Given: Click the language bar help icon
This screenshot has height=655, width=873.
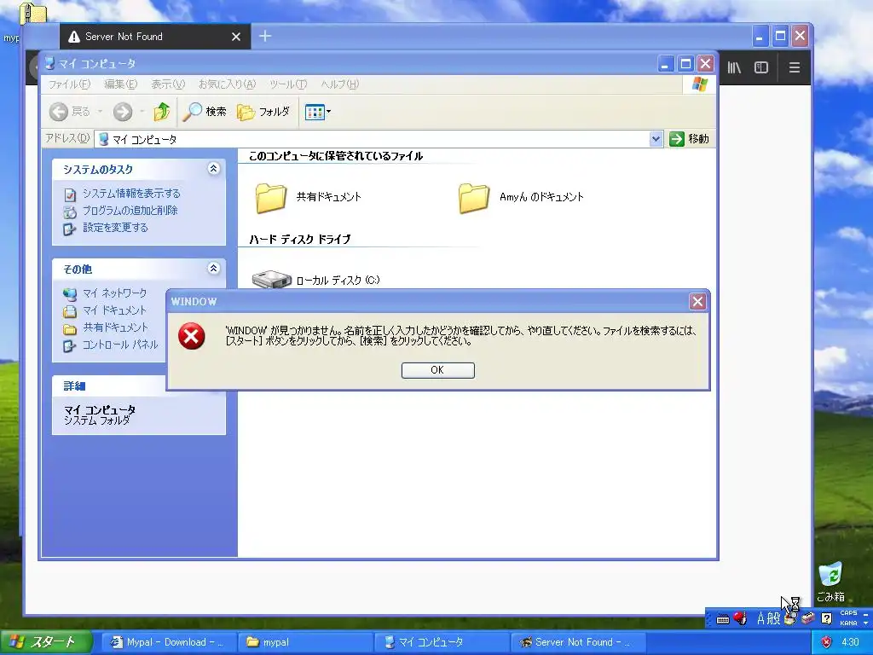Looking at the screenshot, I should (x=827, y=618).
